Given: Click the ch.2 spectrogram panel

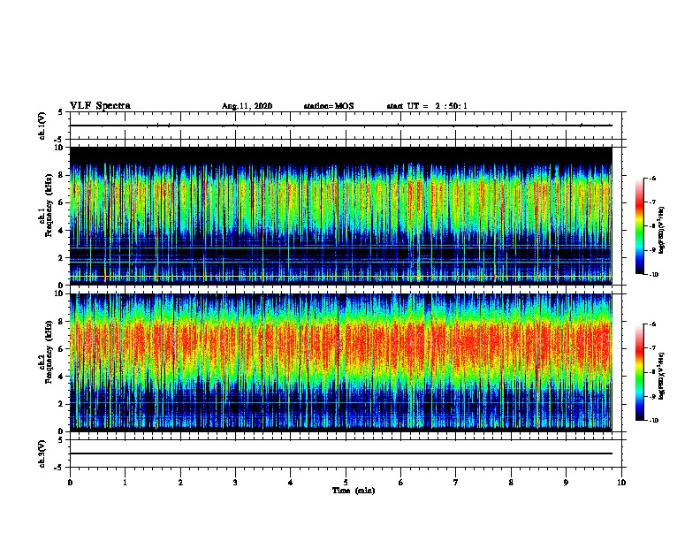Looking at the screenshot, I should (340, 362).
